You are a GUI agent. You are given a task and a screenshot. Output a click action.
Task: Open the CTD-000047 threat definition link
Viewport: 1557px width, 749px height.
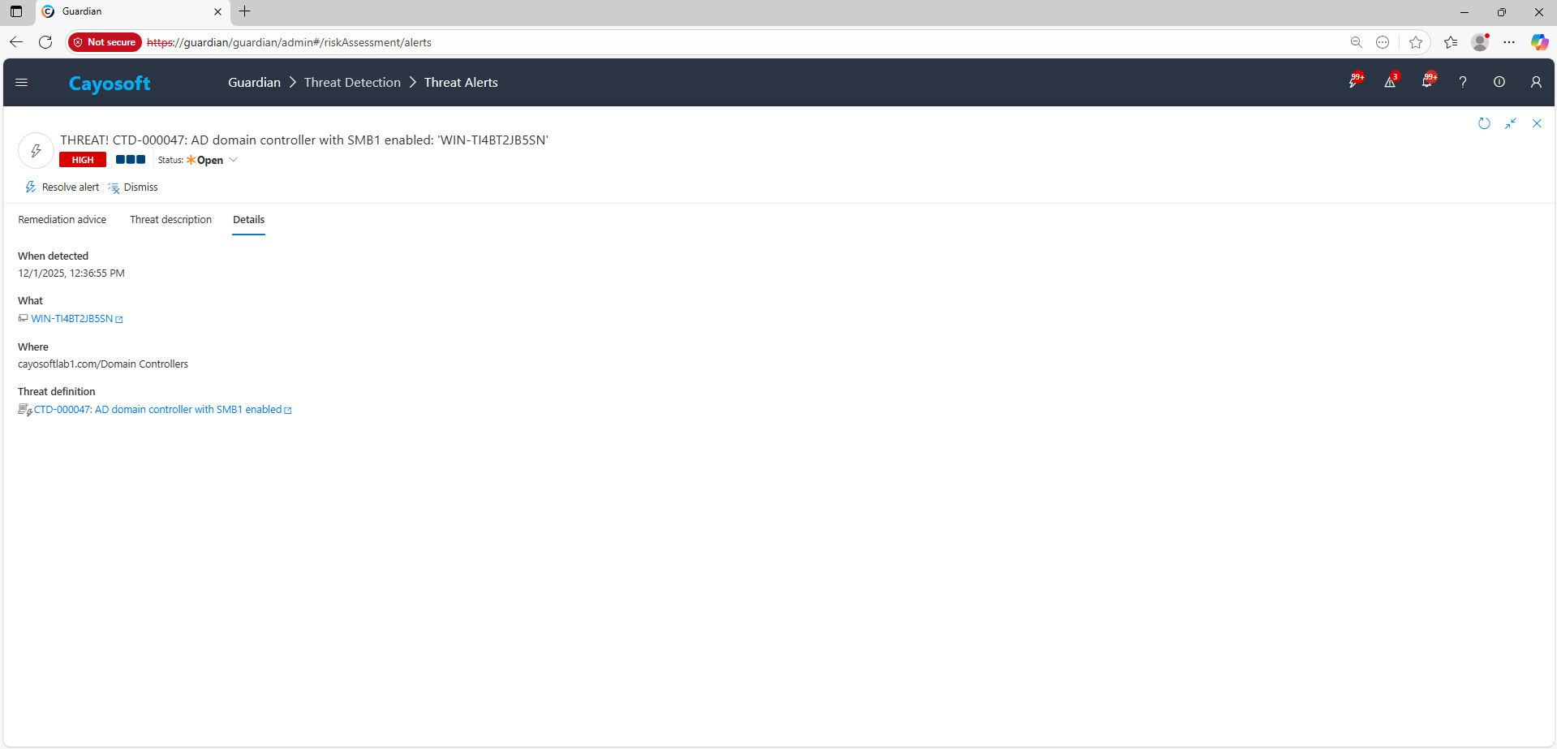pyautogui.click(x=157, y=410)
